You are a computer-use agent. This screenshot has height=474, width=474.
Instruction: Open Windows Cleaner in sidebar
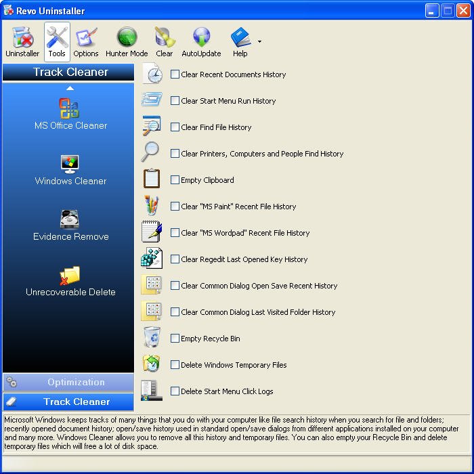[x=70, y=170]
